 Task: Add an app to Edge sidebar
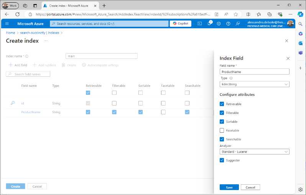pos(301,68)
